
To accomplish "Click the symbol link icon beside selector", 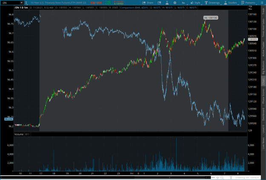I will pos(26,3).
